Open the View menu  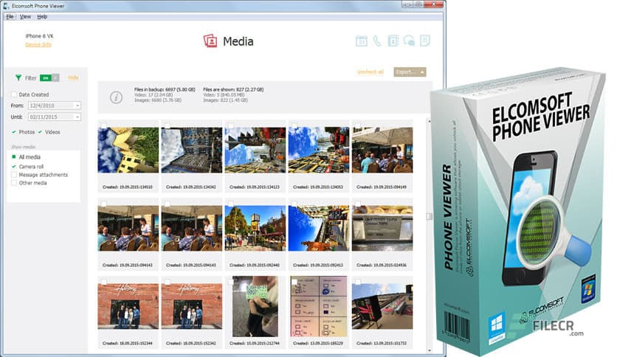point(25,16)
